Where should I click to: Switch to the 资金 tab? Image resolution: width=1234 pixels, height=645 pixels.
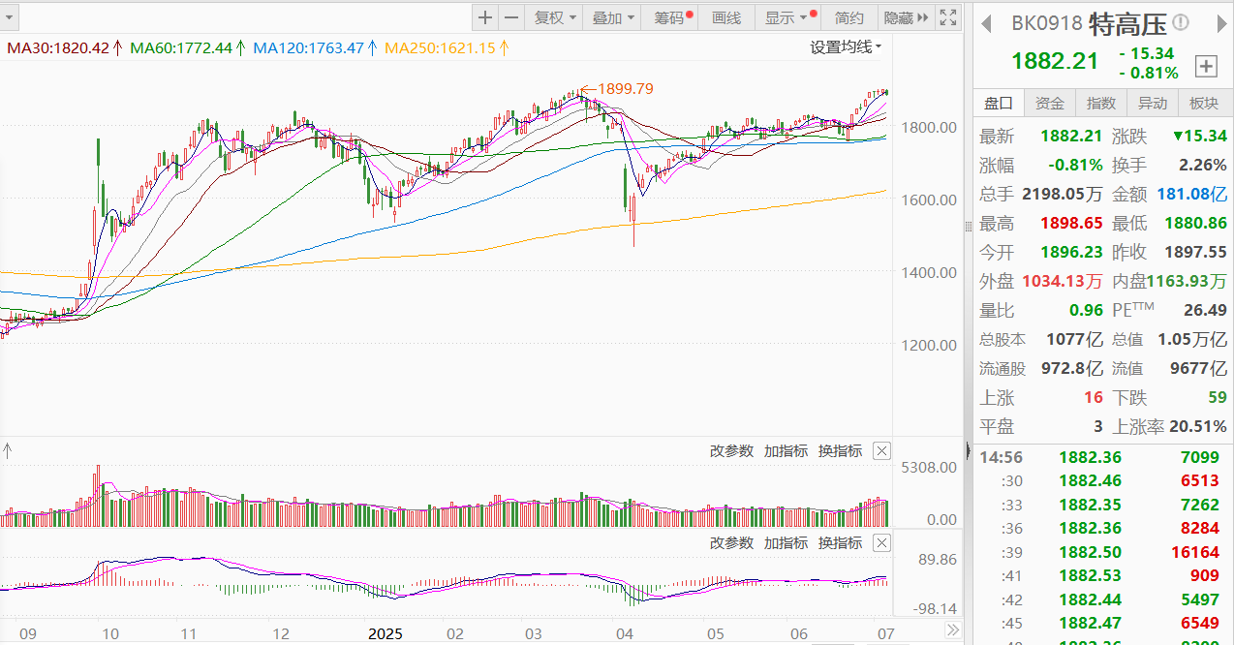pyautogui.click(x=1050, y=104)
